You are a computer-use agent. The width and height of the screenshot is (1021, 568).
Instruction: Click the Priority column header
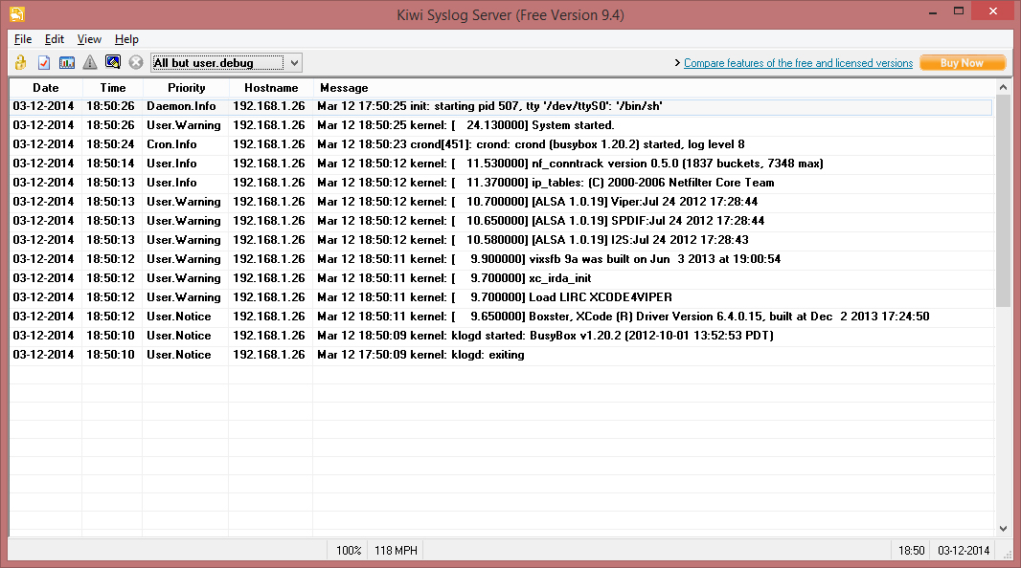(186, 88)
